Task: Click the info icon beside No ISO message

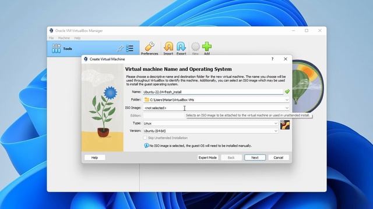Action: pyautogui.click(x=146, y=146)
